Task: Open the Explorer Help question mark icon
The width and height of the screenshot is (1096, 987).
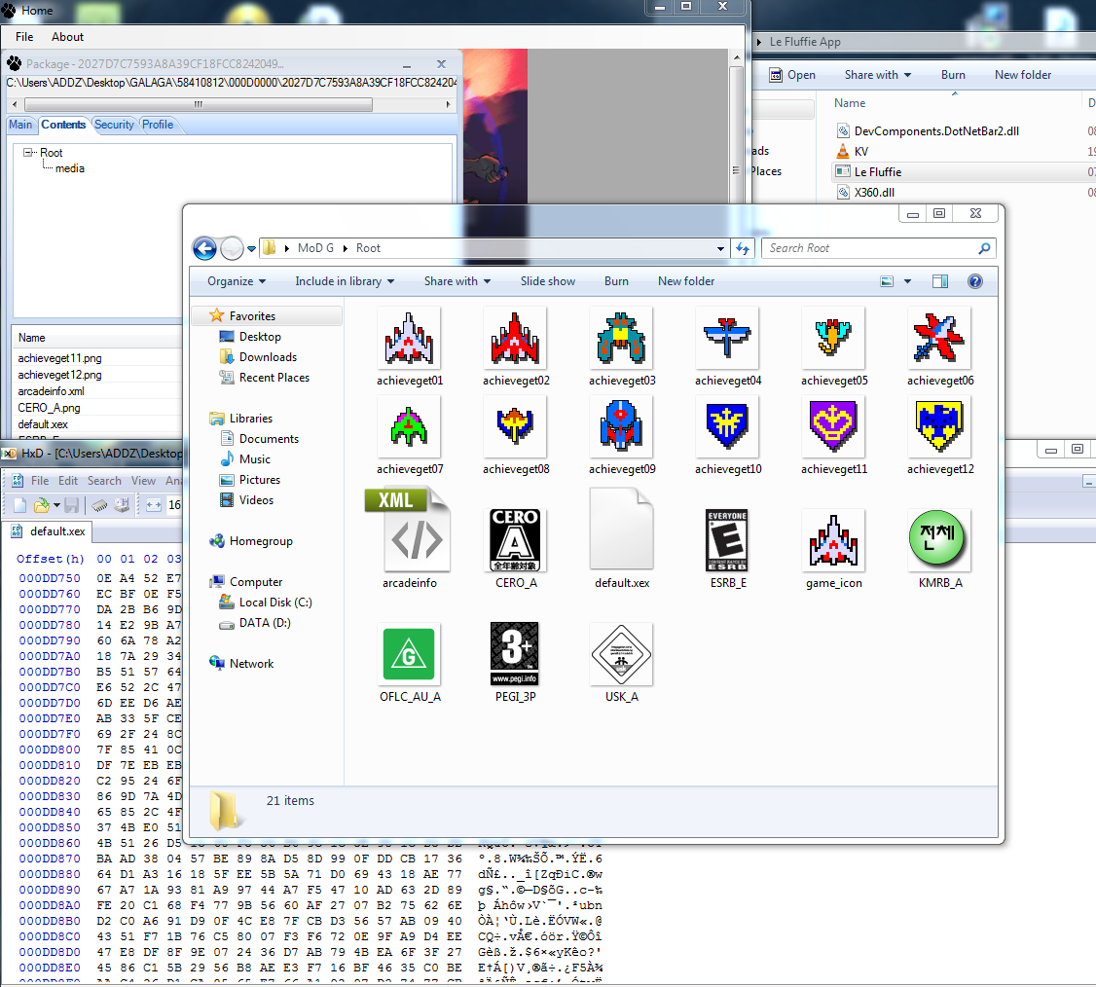Action: point(974,281)
